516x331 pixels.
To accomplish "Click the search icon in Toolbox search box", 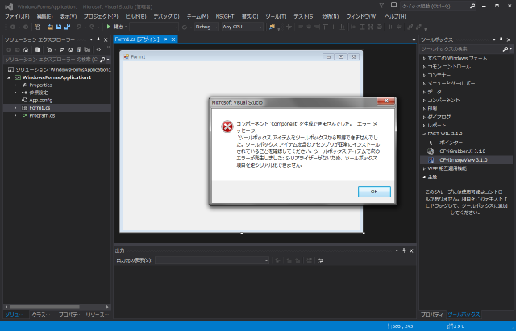I will click(506, 49).
